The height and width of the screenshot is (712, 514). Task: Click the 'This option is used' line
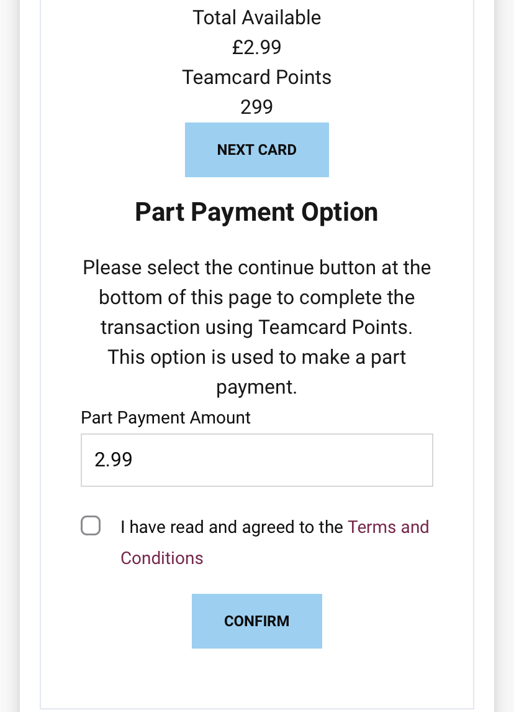(x=256, y=358)
